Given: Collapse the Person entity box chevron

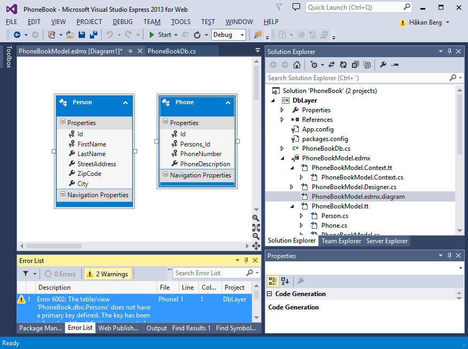Looking at the screenshot, I should 125,103.
